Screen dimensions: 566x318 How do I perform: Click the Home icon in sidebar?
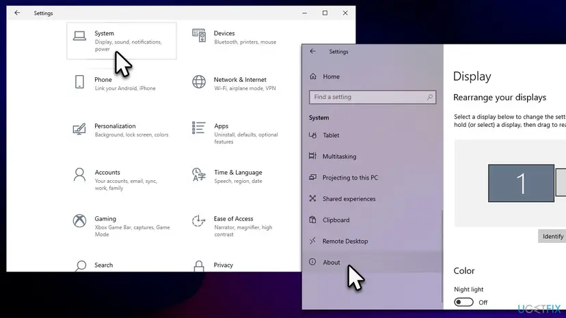coord(313,76)
